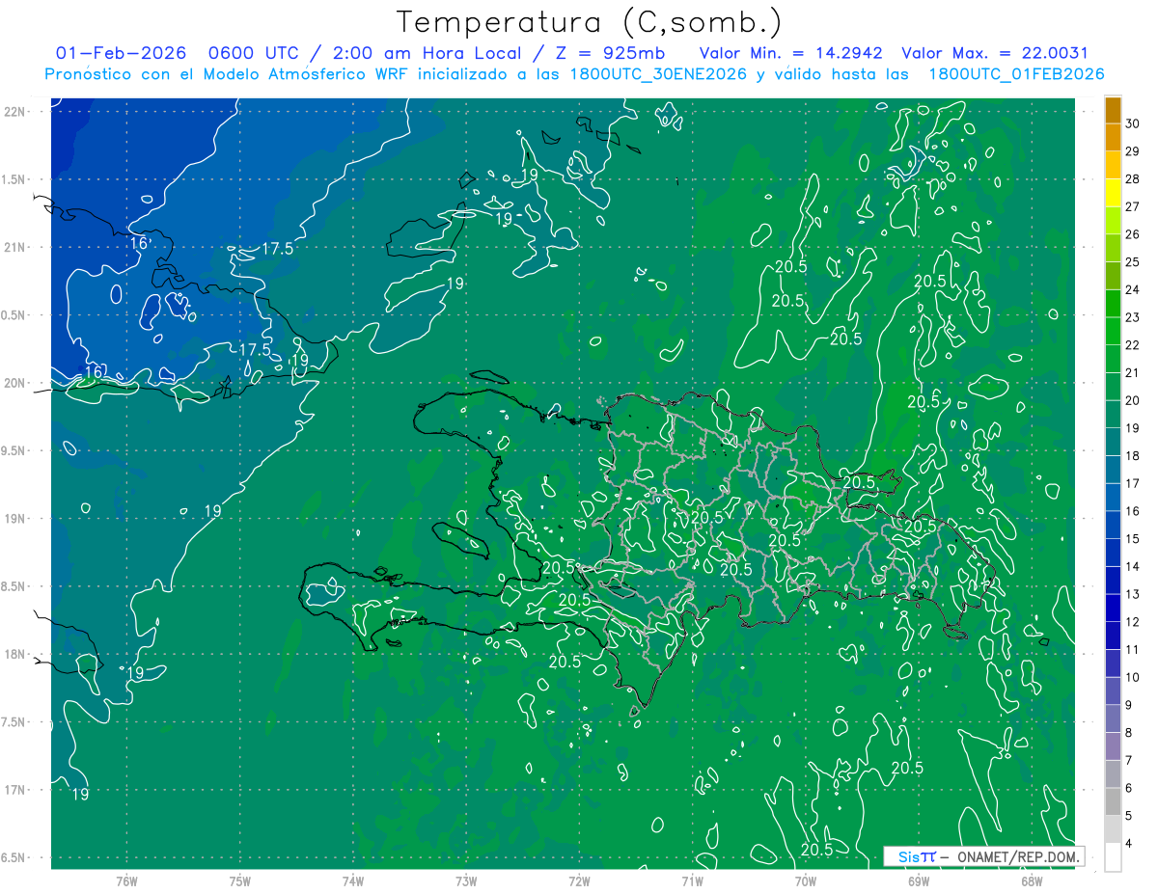1158x894 pixels.
Task: Select the "2:00 am Hora Local" text
Action: pyautogui.click(x=427, y=53)
